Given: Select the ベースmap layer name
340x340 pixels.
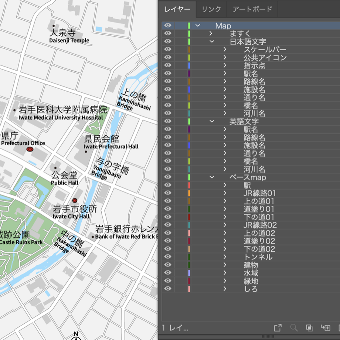Looking at the screenshot, I should coord(248,177).
